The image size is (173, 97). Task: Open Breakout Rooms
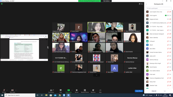[x=85, y=91]
